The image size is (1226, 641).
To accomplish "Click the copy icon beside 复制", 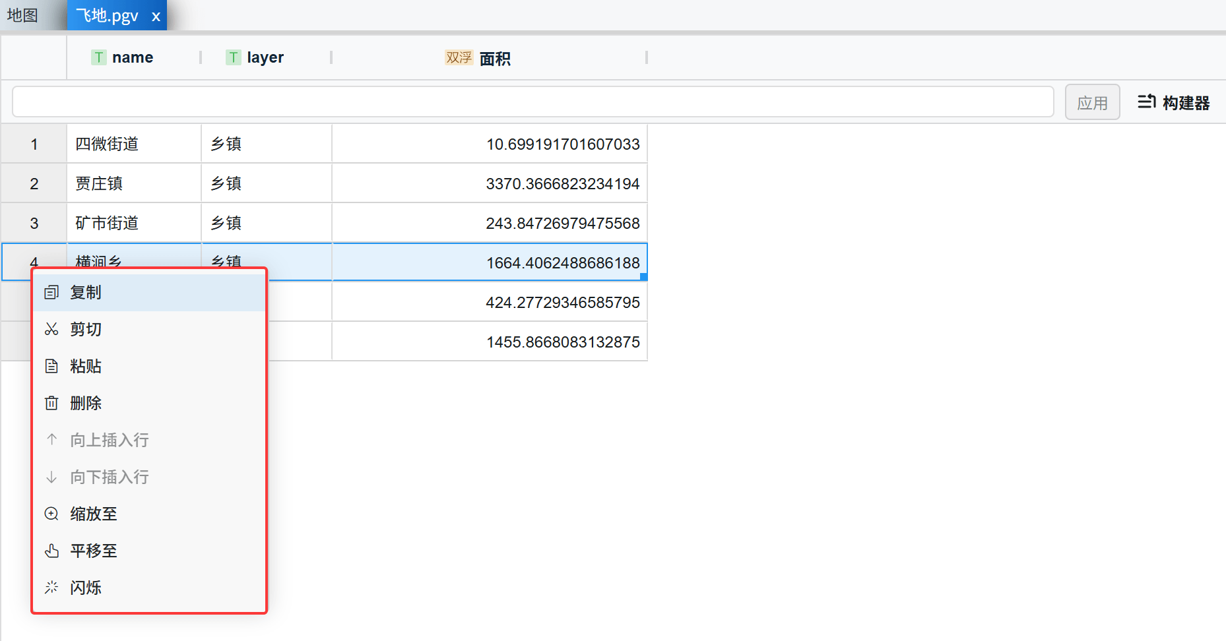I will [51, 293].
